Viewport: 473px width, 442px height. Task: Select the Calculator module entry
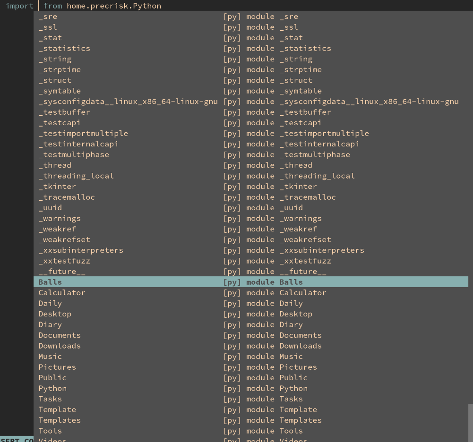coord(251,293)
